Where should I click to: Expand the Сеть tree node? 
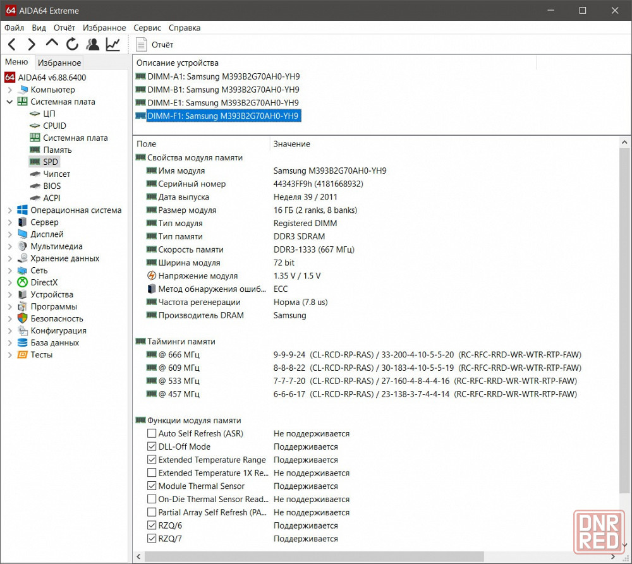[10, 271]
